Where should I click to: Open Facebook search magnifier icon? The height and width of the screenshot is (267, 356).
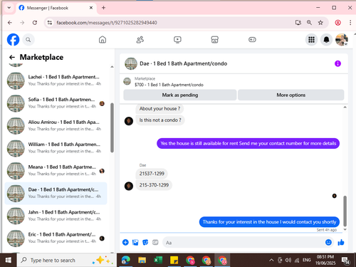click(28, 40)
